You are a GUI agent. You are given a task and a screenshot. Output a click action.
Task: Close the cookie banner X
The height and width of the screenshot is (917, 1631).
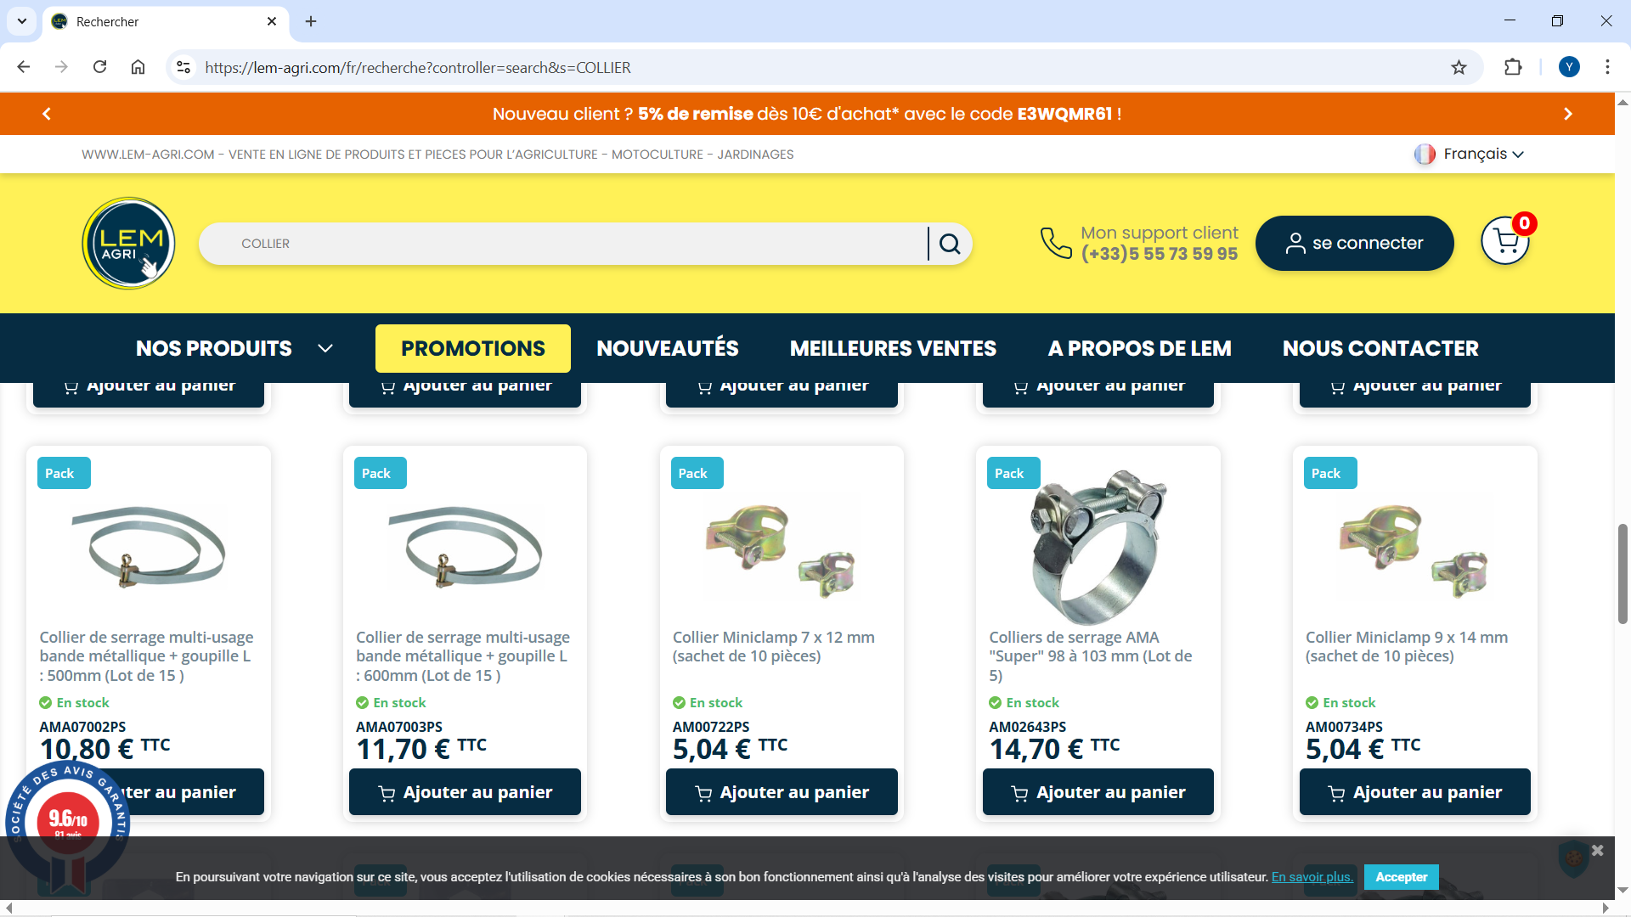point(1597,850)
